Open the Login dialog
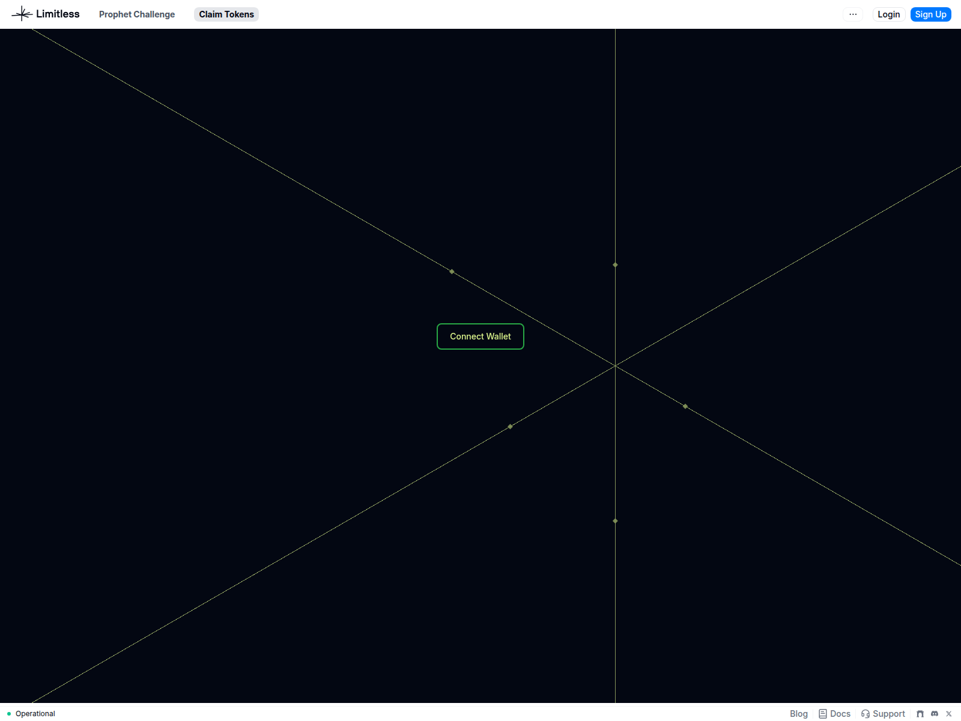Image resolution: width=961 pixels, height=721 pixels. [888, 14]
